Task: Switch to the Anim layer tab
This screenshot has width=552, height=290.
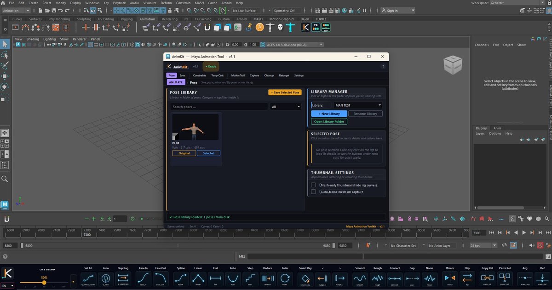Action: [497, 128]
